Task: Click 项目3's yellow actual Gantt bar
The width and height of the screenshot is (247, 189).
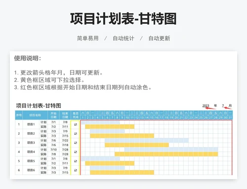Action: 137,145
